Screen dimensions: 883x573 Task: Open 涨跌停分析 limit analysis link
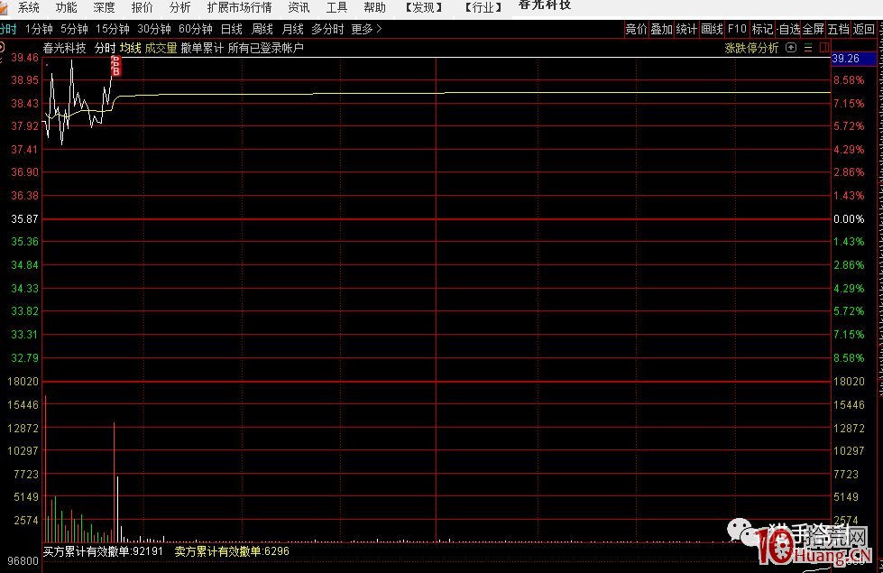point(751,48)
